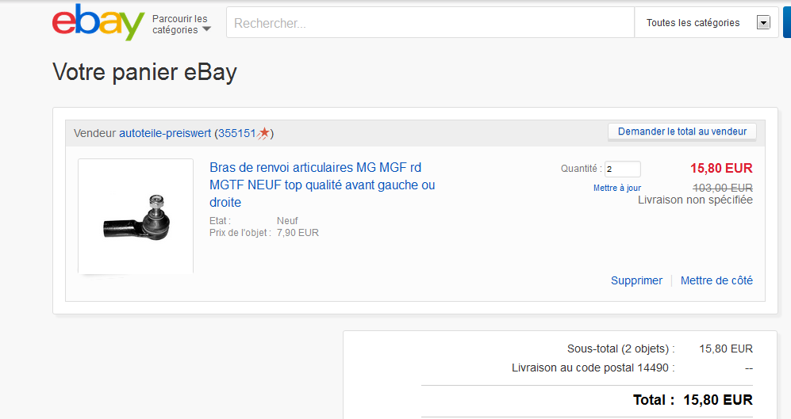Open the tie rod end product thumbnail
Viewport: 791px width, 419px height.
(x=136, y=216)
